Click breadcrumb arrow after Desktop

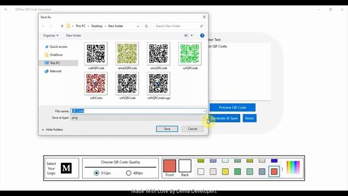coord(105,26)
